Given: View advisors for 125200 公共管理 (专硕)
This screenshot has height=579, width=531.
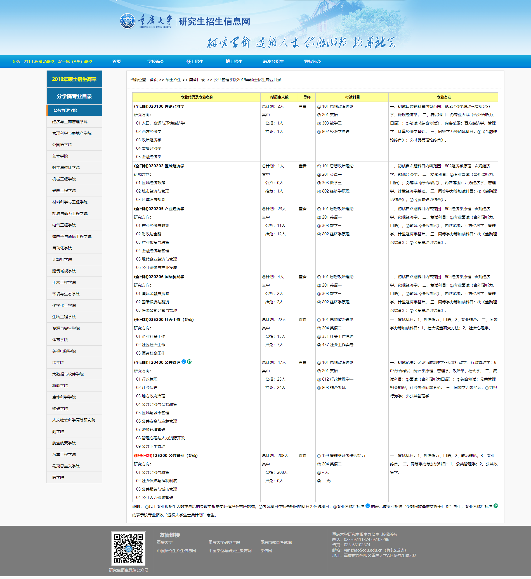Looking at the screenshot, I should point(302,456).
